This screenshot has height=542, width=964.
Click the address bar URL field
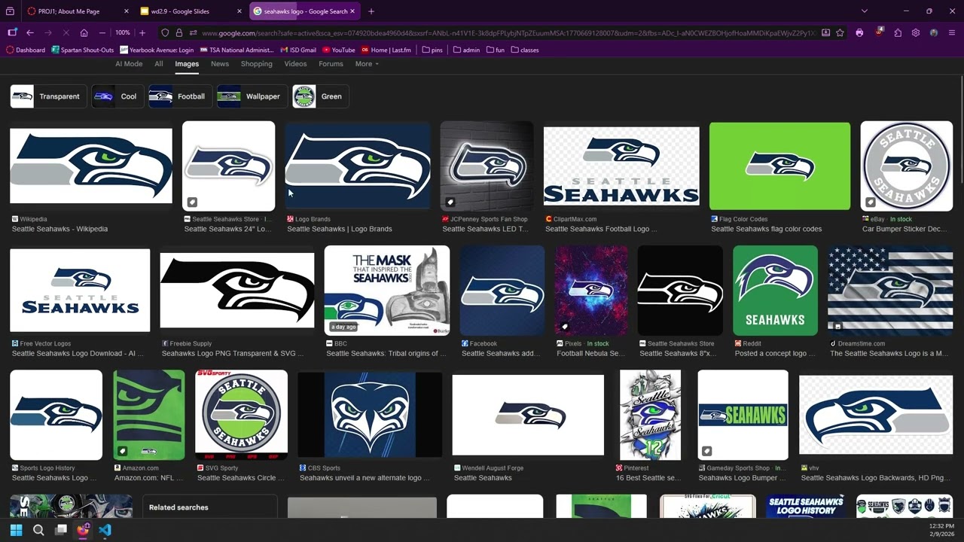click(x=508, y=33)
